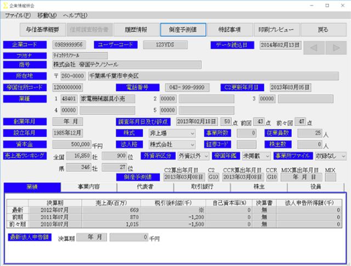Click the 与信基準概要 button
This screenshot has height=266, width=351.
point(42,30)
